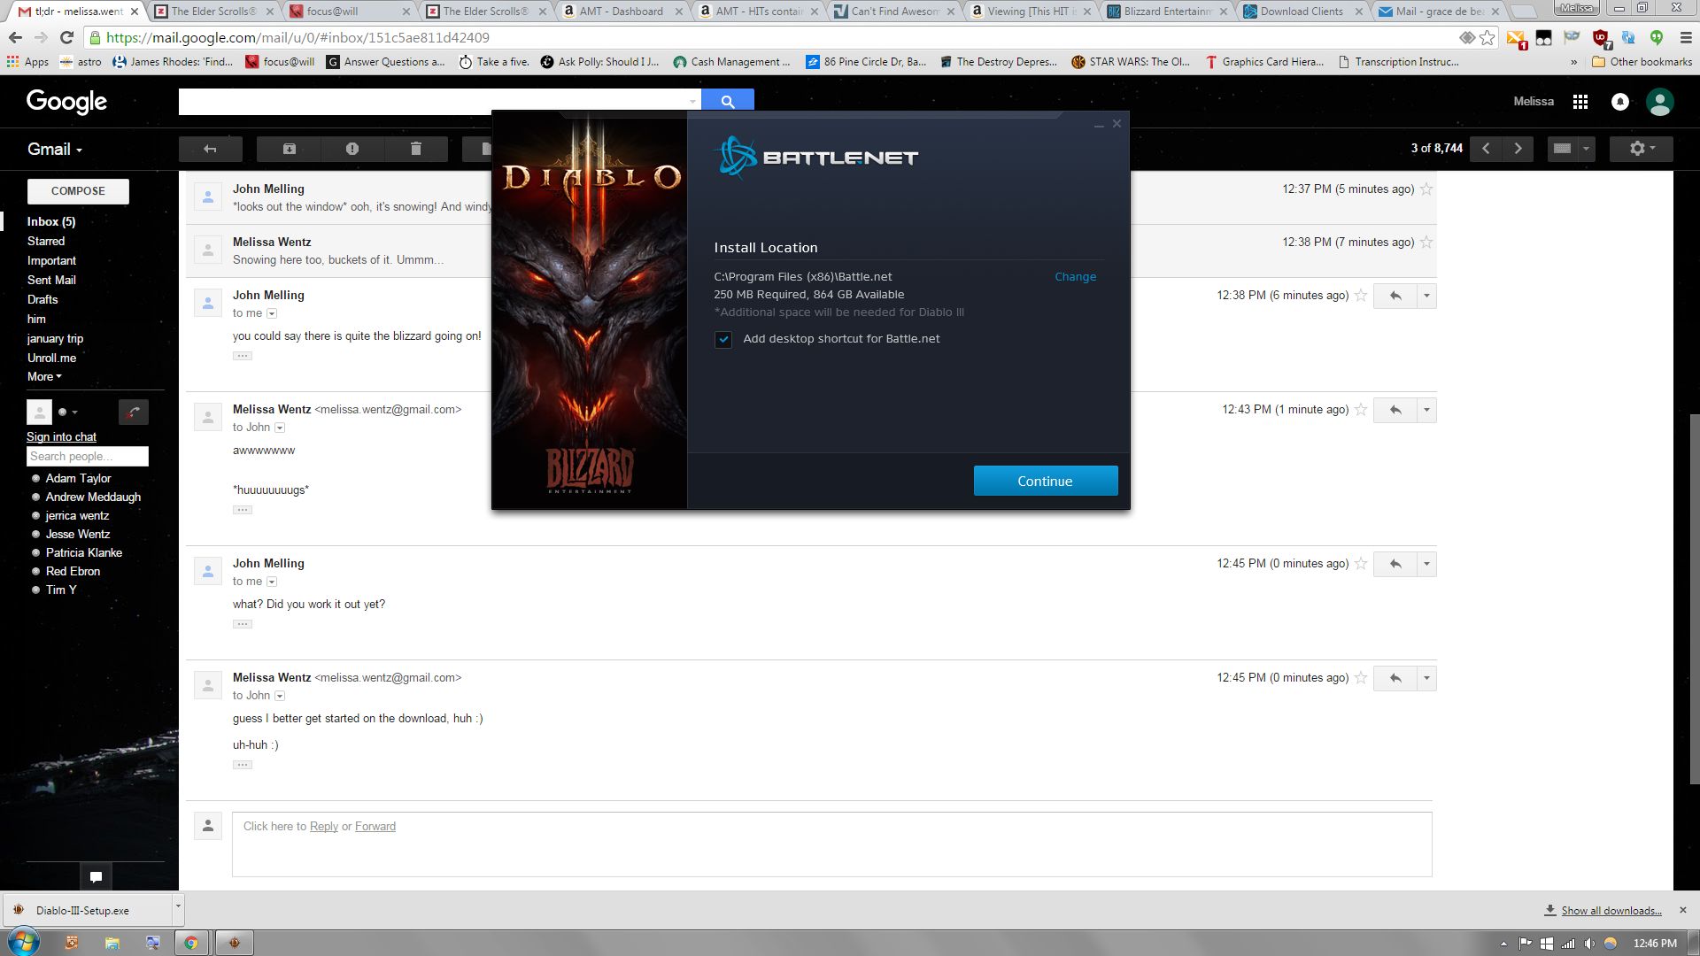The height and width of the screenshot is (956, 1700).
Task: Open the Drafts label
Action: [42, 300]
